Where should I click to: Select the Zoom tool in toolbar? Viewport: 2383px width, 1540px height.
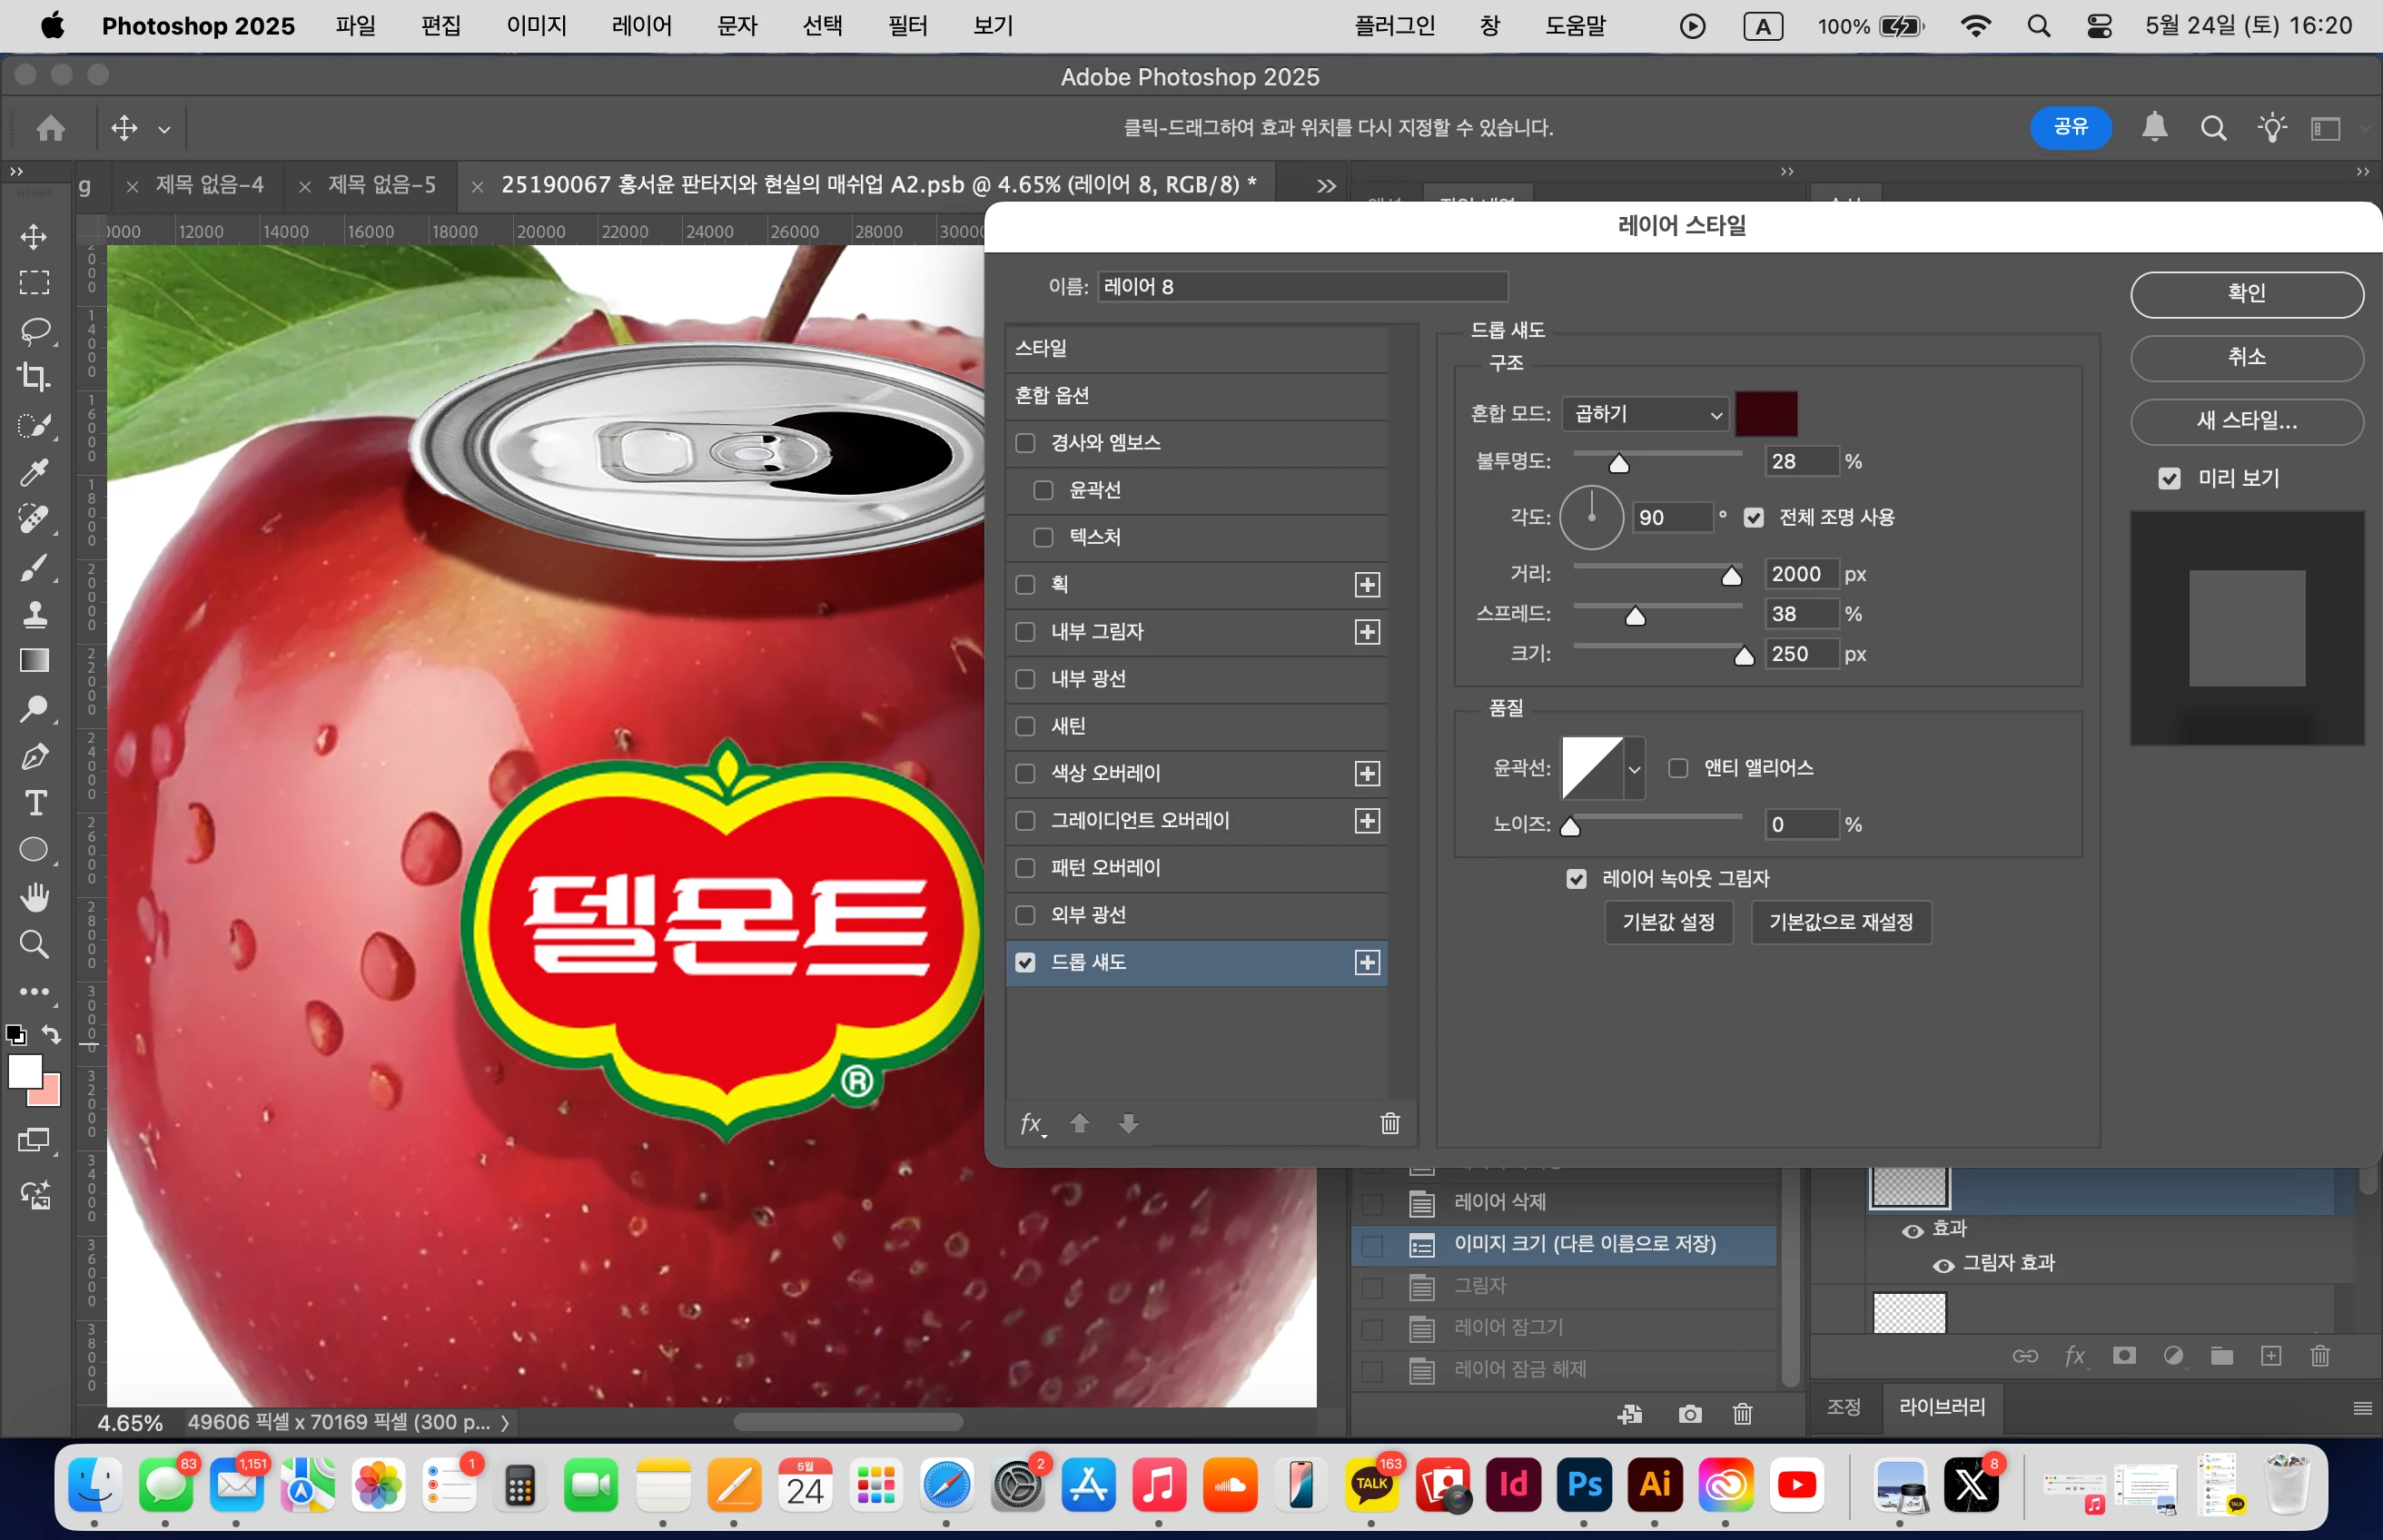[x=34, y=944]
